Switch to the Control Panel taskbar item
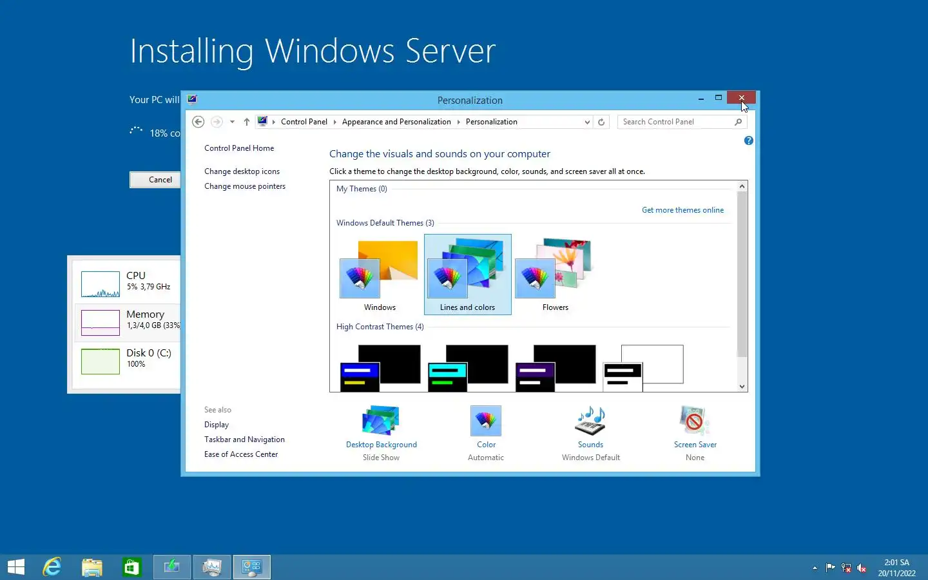This screenshot has width=928, height=580. coord(252,567)
